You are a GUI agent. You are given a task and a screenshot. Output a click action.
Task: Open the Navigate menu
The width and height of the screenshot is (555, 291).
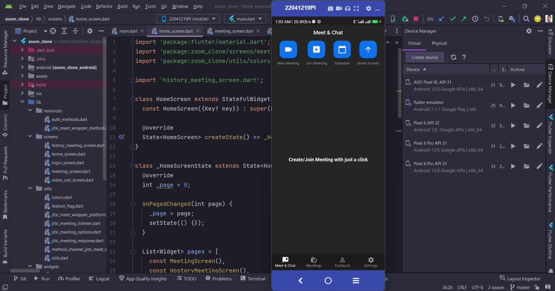[x=66, y=6]
